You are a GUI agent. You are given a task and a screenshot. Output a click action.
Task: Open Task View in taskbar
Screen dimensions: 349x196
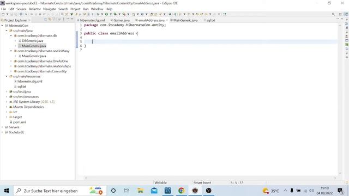[127, 191]
